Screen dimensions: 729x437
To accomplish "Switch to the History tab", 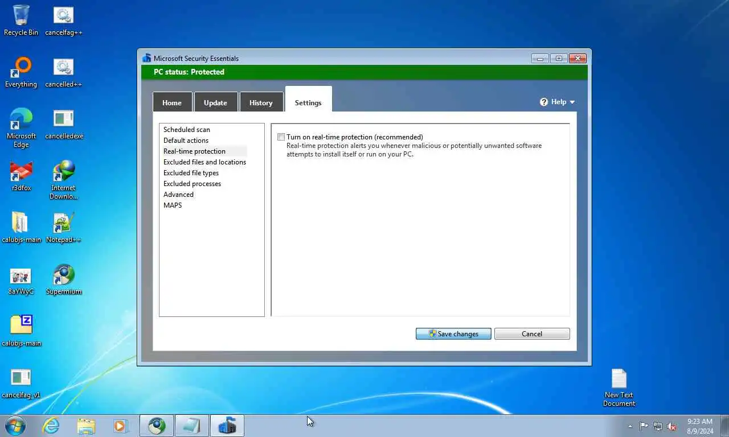I will point(261,102).
